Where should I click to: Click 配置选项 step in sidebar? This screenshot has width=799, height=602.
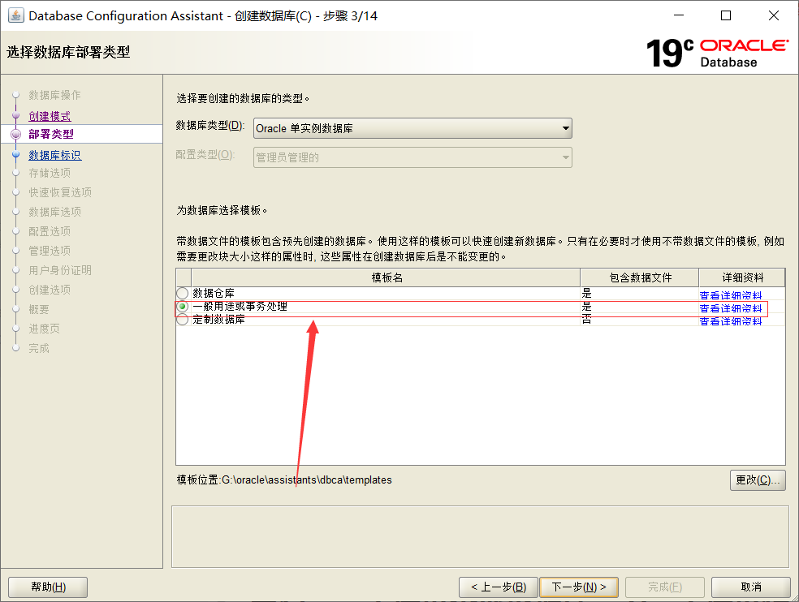pos(50,231)
